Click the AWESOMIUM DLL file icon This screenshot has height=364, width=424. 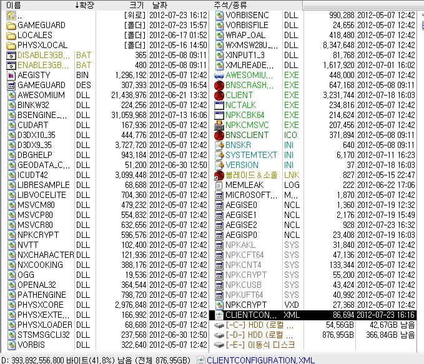(x=11, y=96)
